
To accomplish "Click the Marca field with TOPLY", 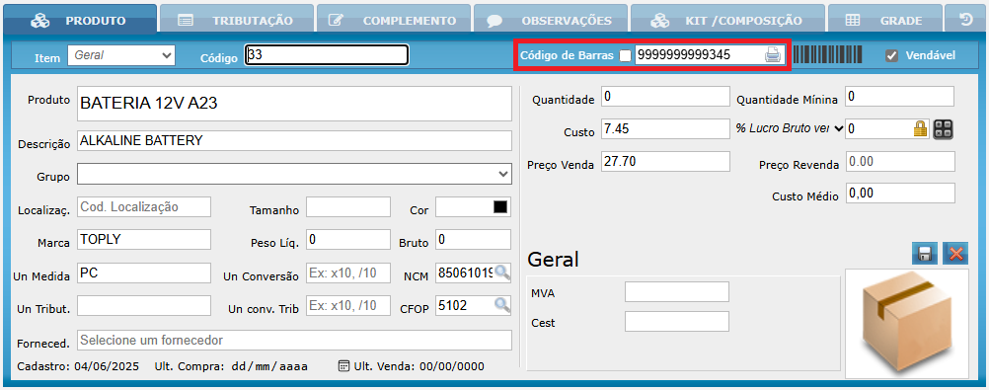I will pos(144,240).
